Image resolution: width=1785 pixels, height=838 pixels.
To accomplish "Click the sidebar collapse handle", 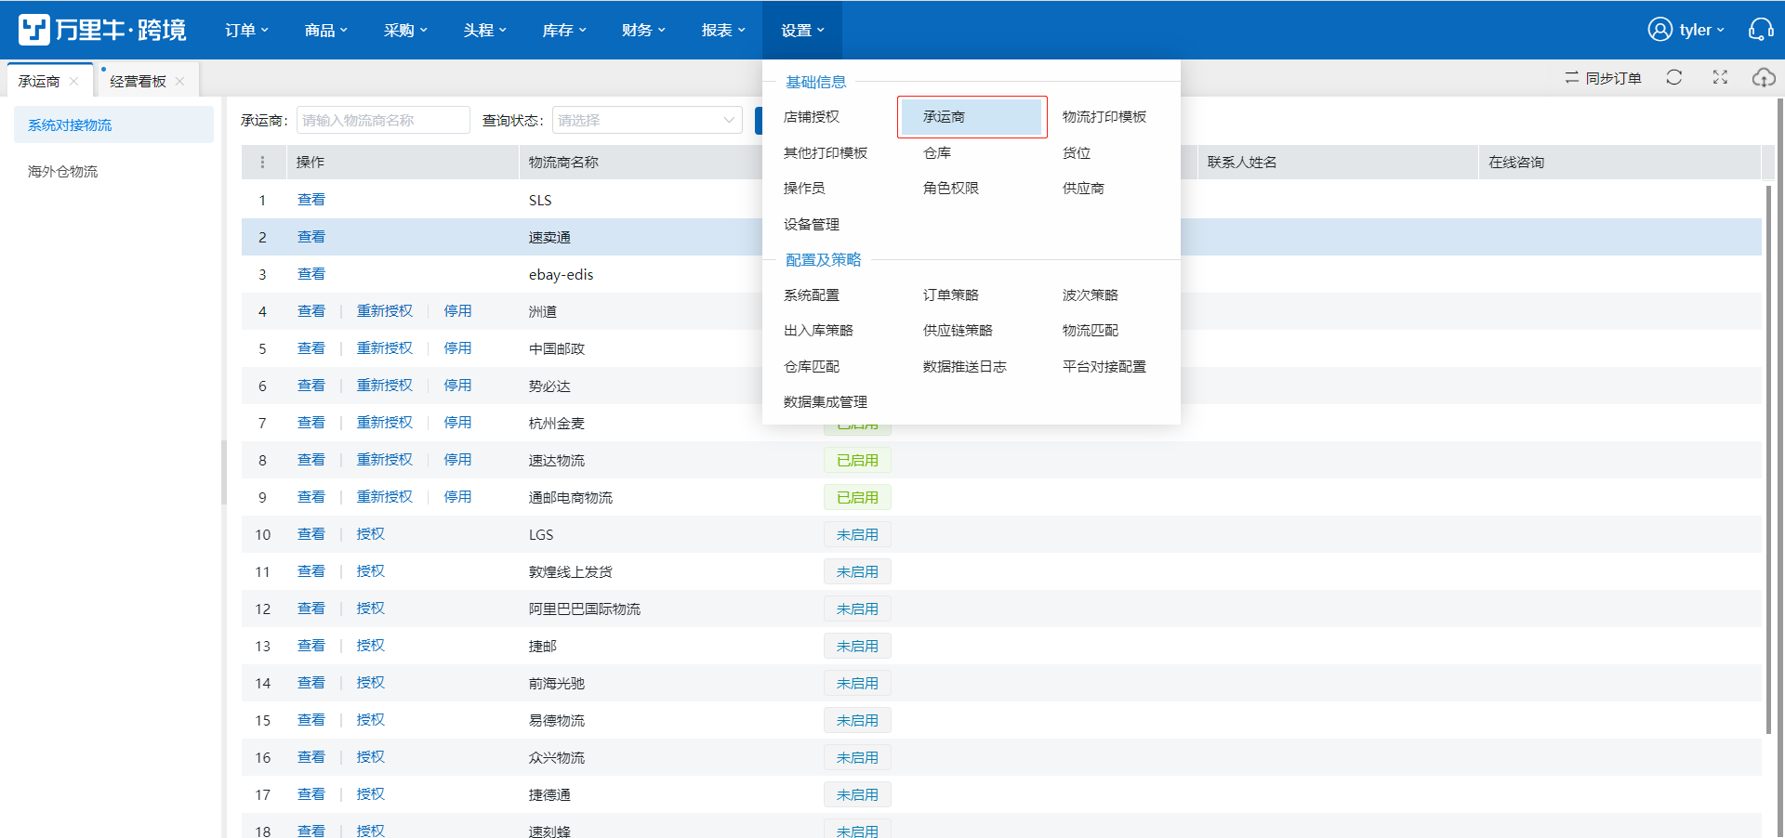I will pos(224,472).
